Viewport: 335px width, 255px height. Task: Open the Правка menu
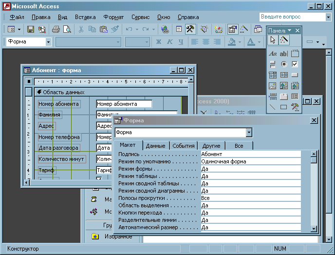click(x=41, y=17)
